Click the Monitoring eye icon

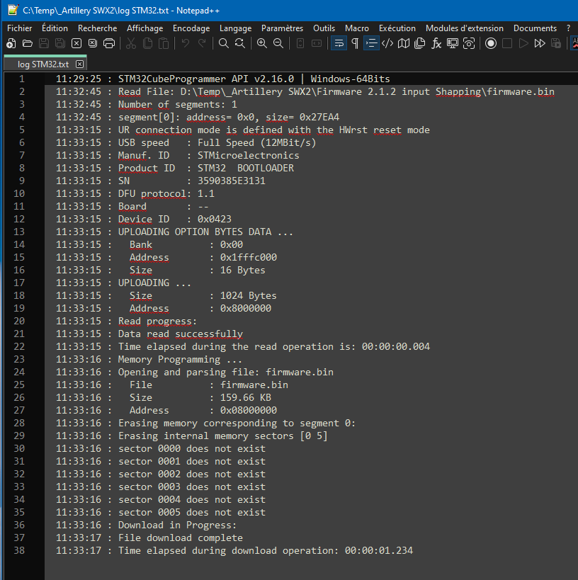[469, 43]
